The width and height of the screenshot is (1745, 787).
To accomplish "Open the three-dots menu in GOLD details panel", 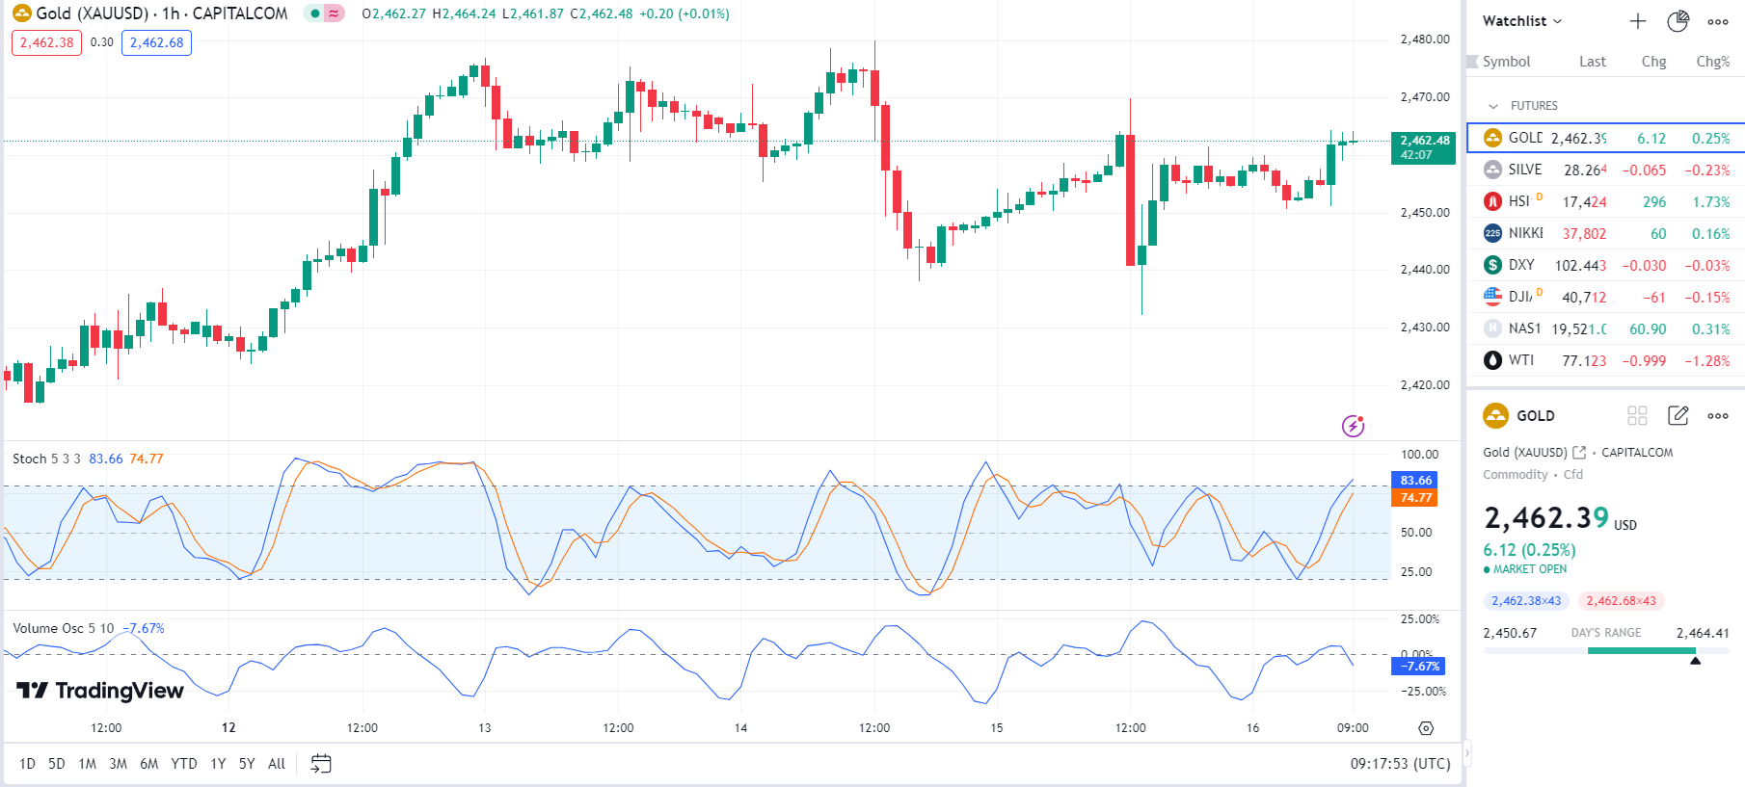I will coord(1717,415).
